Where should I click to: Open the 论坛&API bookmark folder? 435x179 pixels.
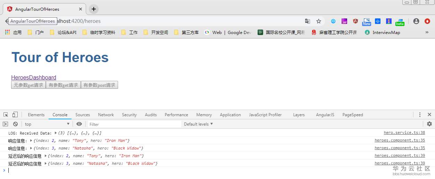coord(63,32)
